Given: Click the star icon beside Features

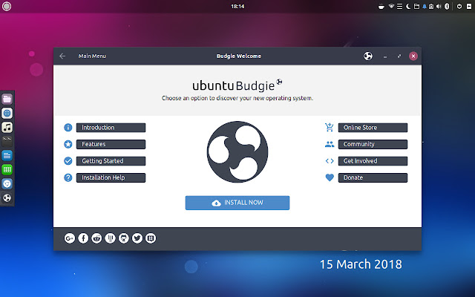Looking at the screenshot, I should [68, 144].
